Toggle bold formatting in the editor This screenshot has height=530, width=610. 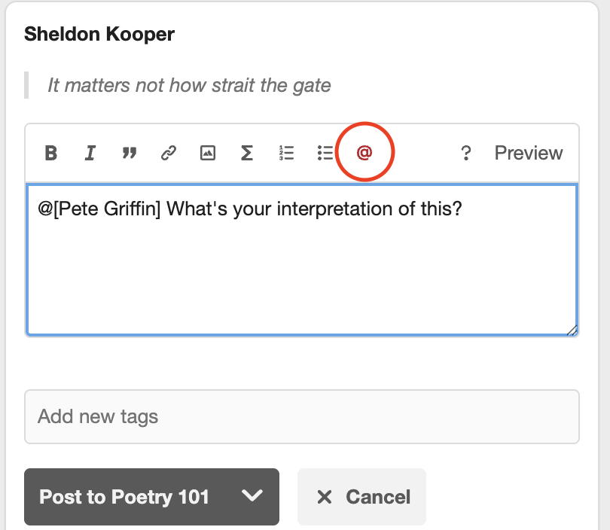tap(51, 154)
